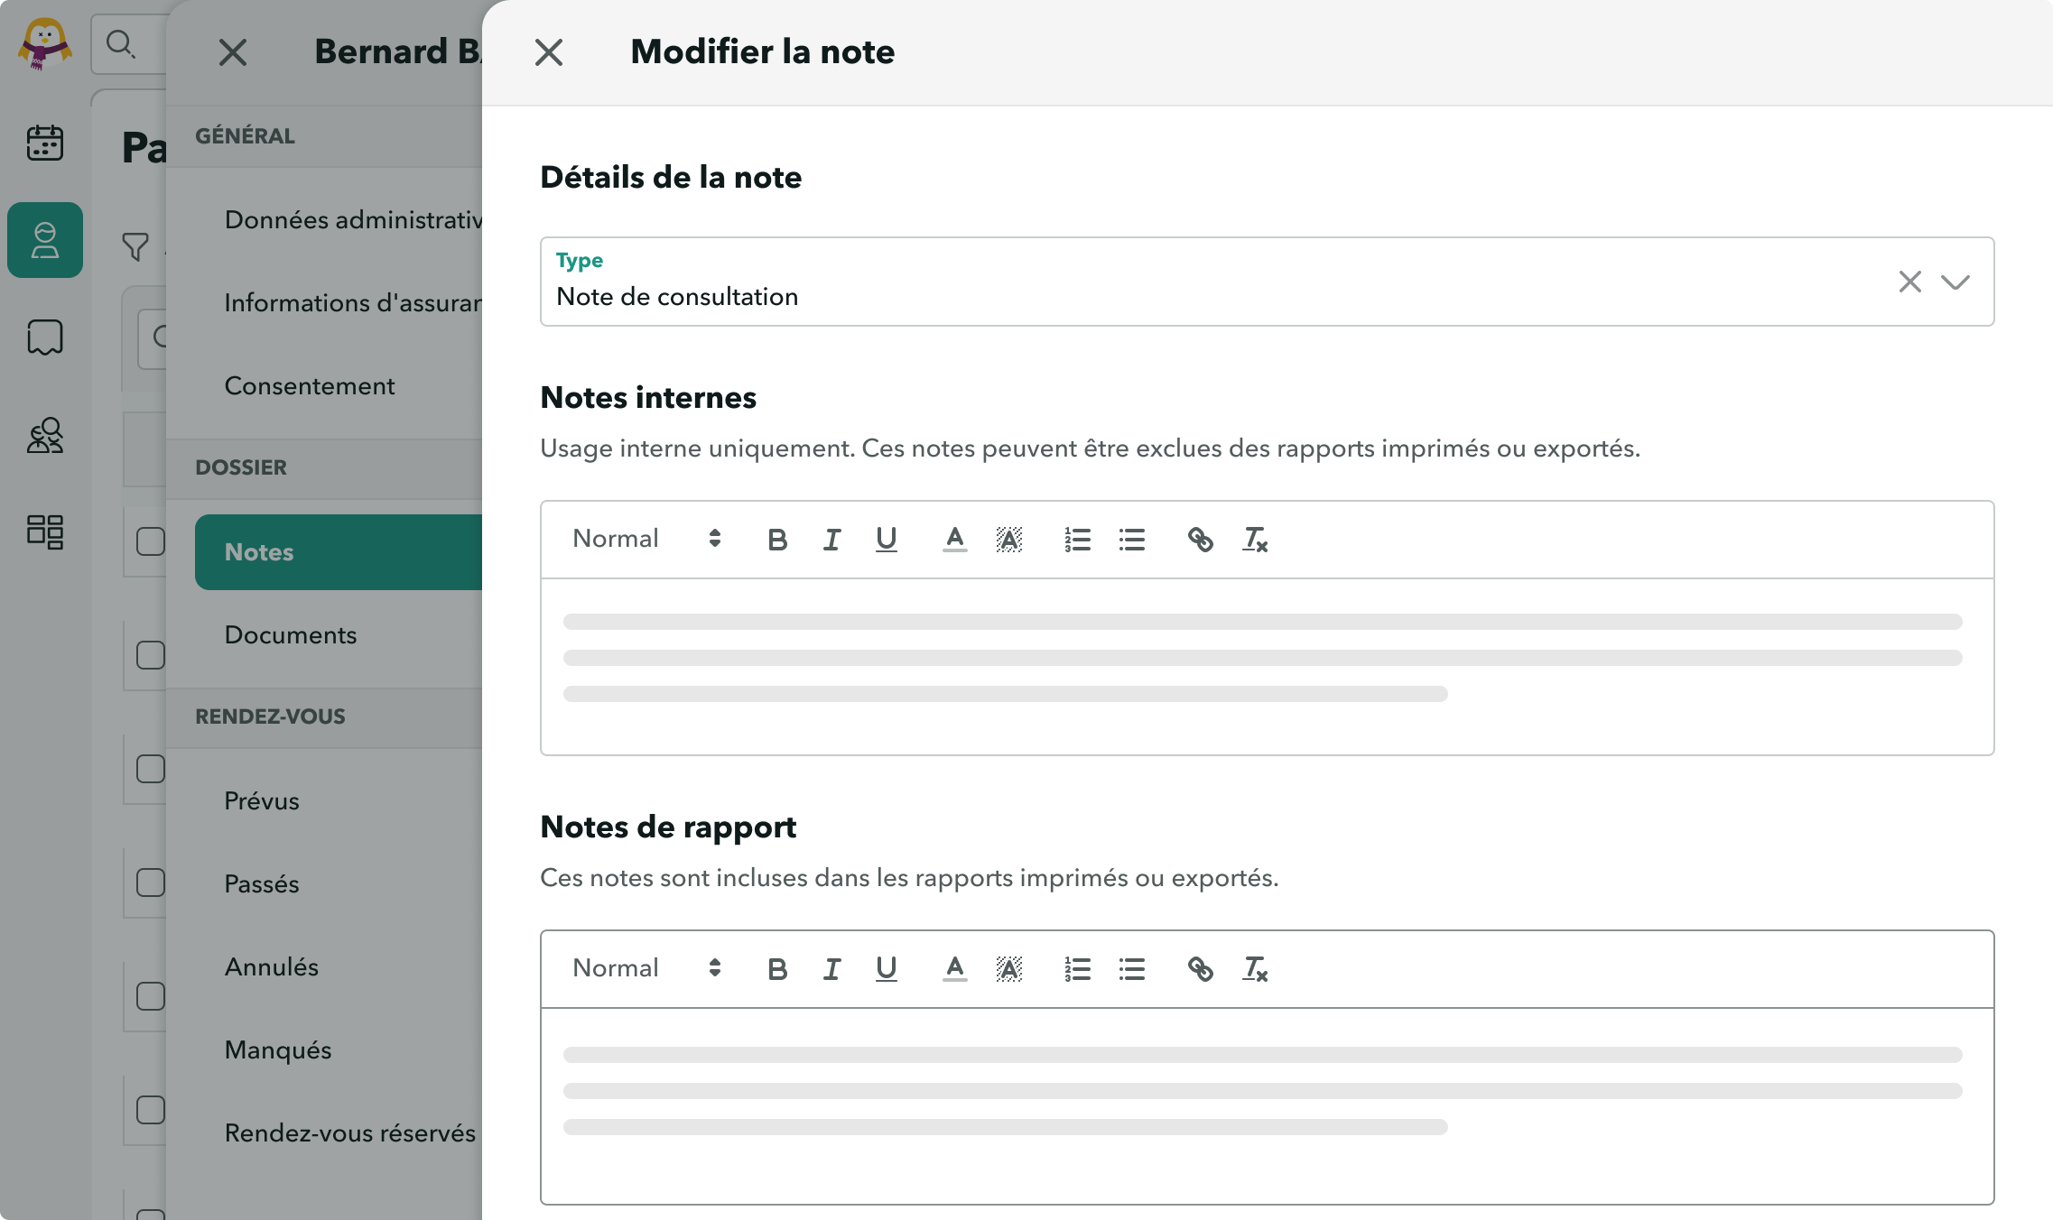Screen dimensions: 2053x1220
Task: Apply bold formatting in the internal notes editor
Action: [x=776, y=539]
